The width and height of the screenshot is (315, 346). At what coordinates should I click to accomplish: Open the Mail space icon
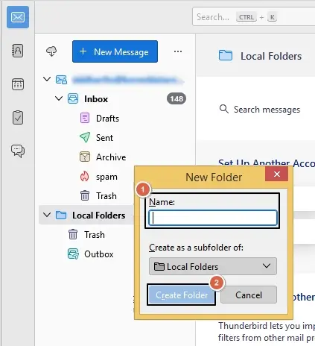pos(18,17)
